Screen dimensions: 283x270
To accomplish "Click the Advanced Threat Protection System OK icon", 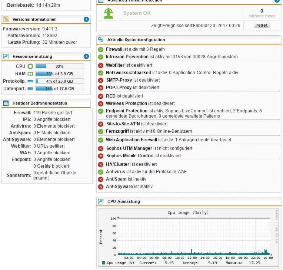I will click(108, 13).
